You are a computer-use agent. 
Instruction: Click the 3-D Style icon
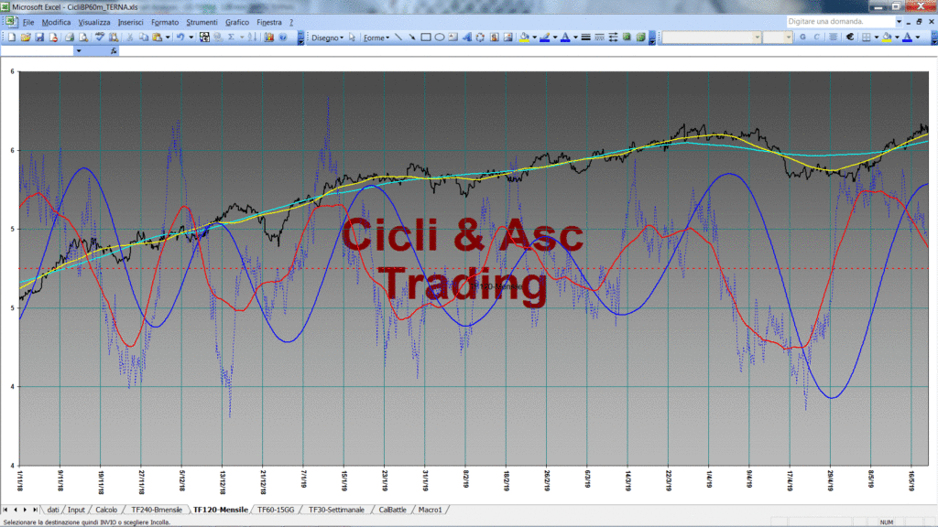[x=640, y=37]
